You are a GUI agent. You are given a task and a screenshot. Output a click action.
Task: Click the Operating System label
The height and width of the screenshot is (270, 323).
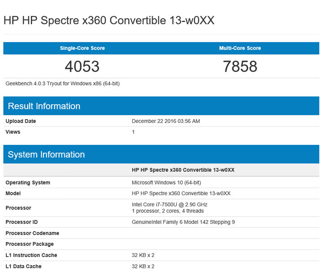point(28,183)
